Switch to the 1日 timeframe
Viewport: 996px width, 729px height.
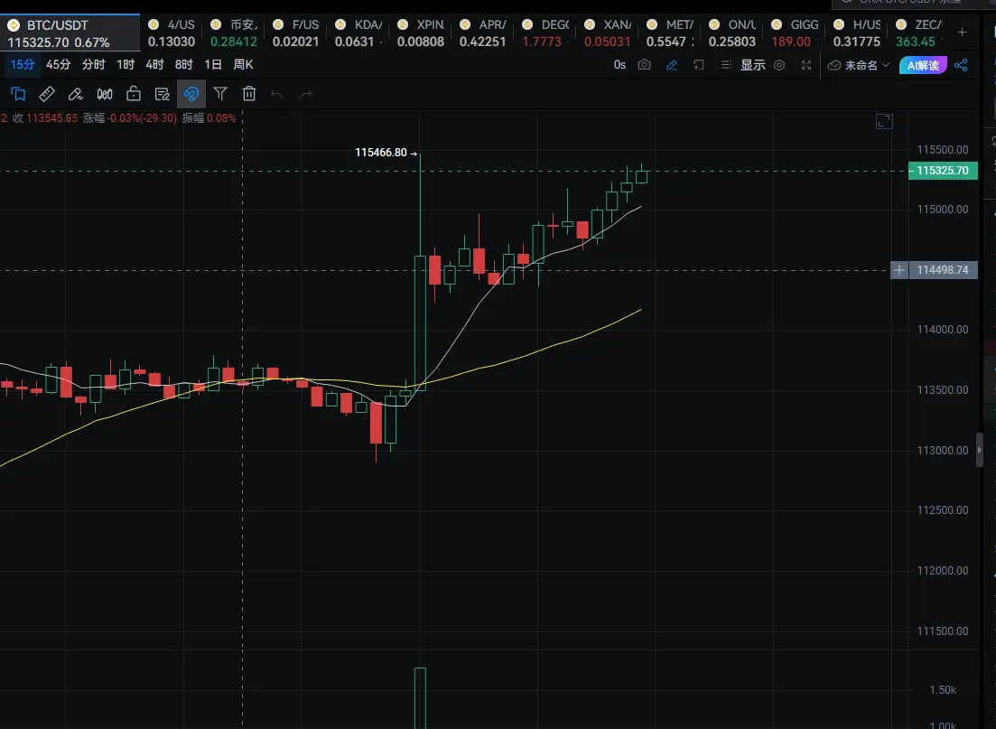[213, 65]
